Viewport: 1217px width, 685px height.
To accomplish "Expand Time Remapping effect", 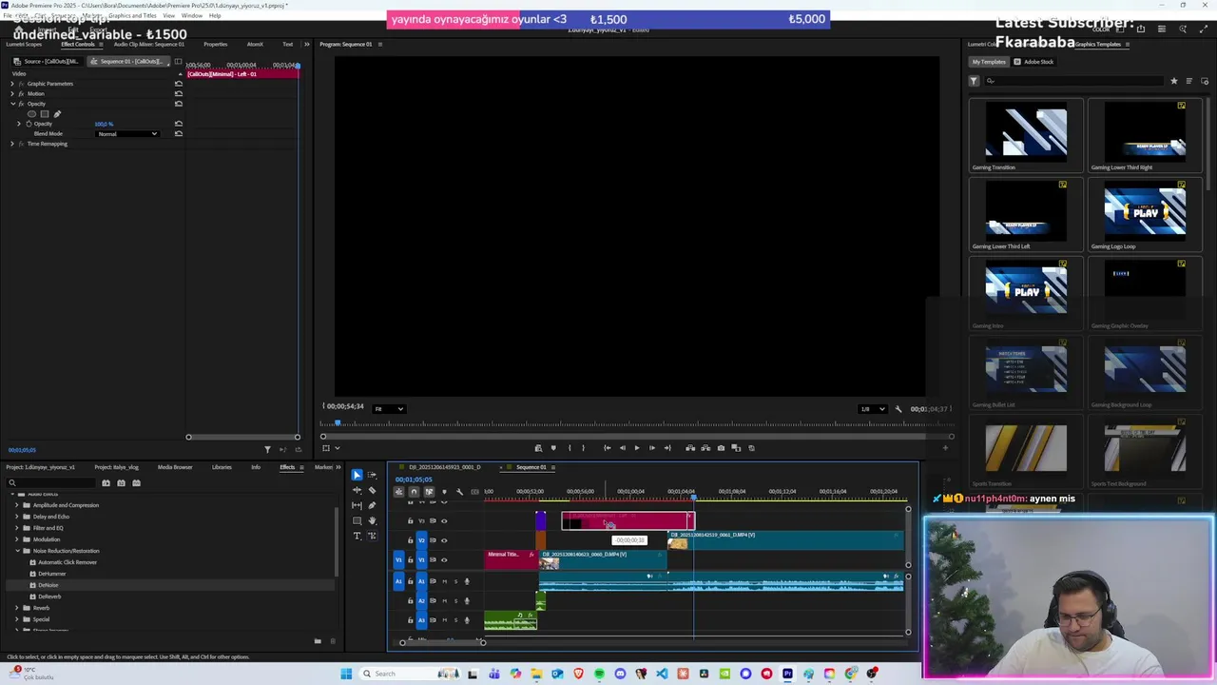I will pos(12,144).
